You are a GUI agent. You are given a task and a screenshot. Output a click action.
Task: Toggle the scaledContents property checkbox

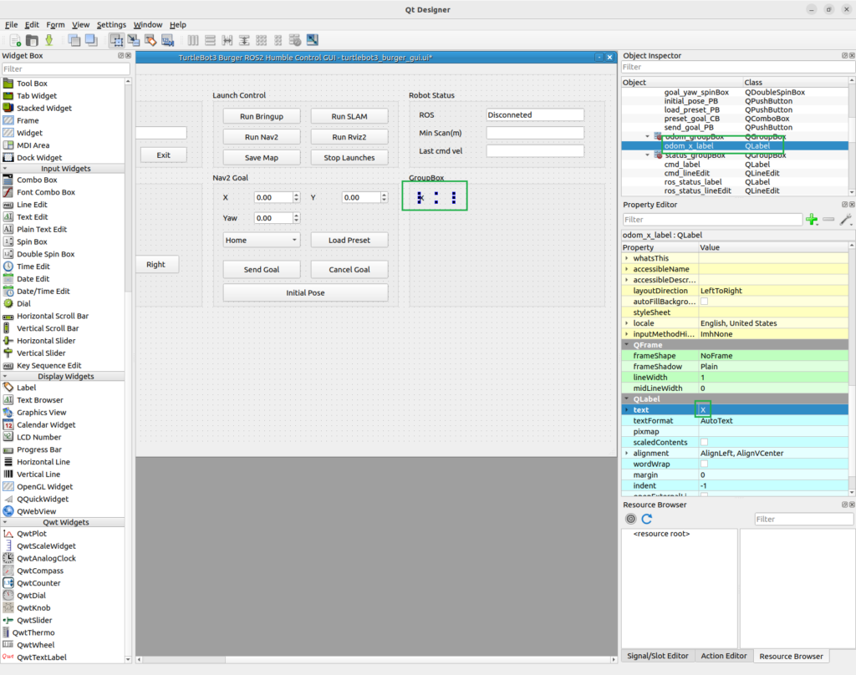pyautogui.click(x=704, y=442)
